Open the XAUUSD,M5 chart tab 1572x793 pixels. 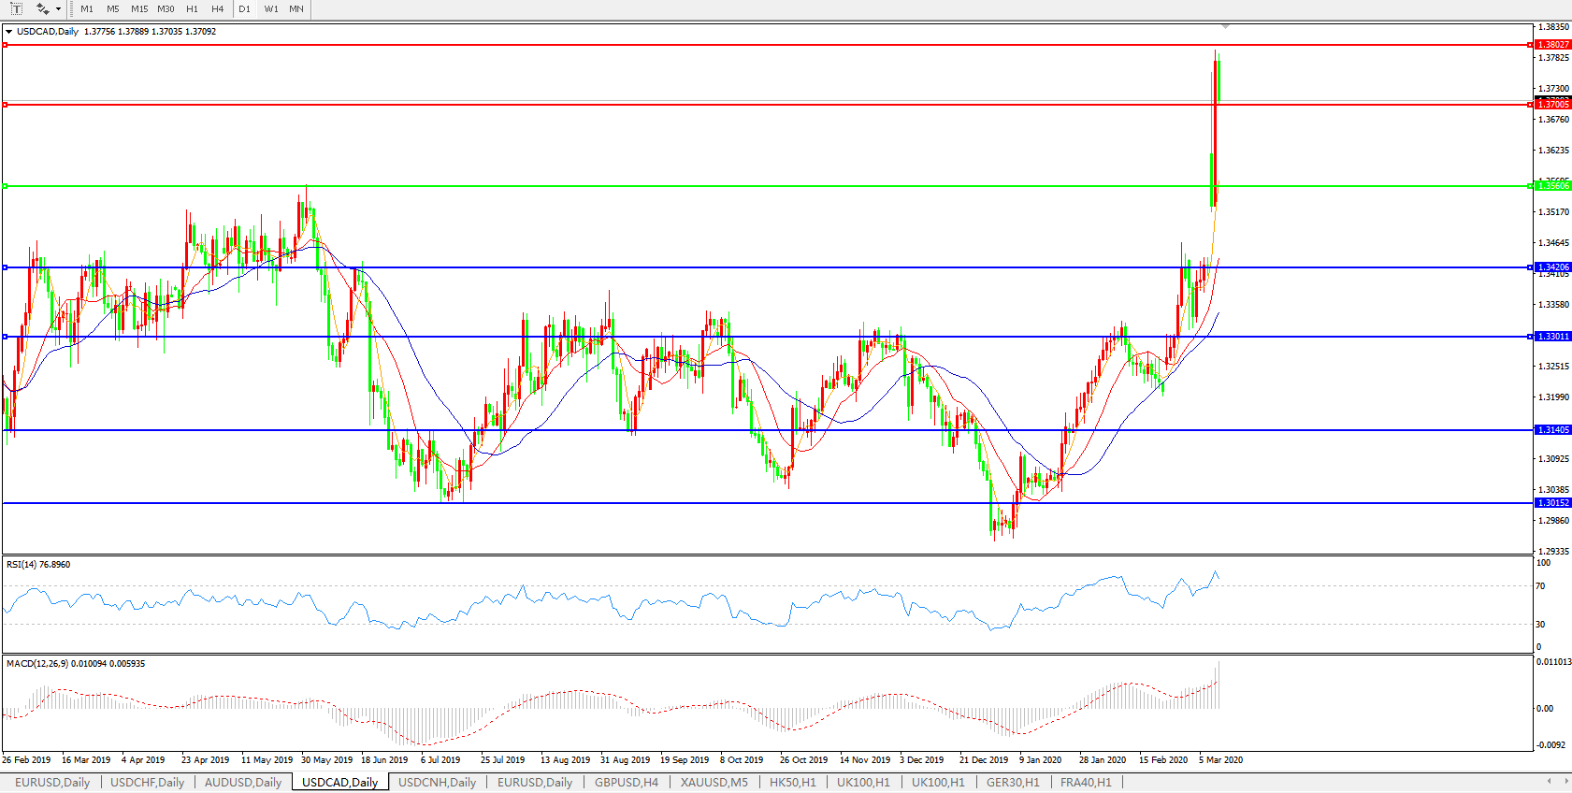[714, 782]
